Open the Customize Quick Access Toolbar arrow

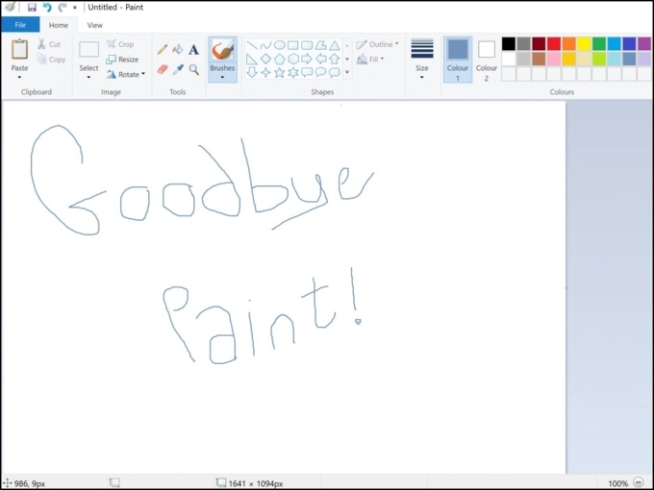coord(75,8)
